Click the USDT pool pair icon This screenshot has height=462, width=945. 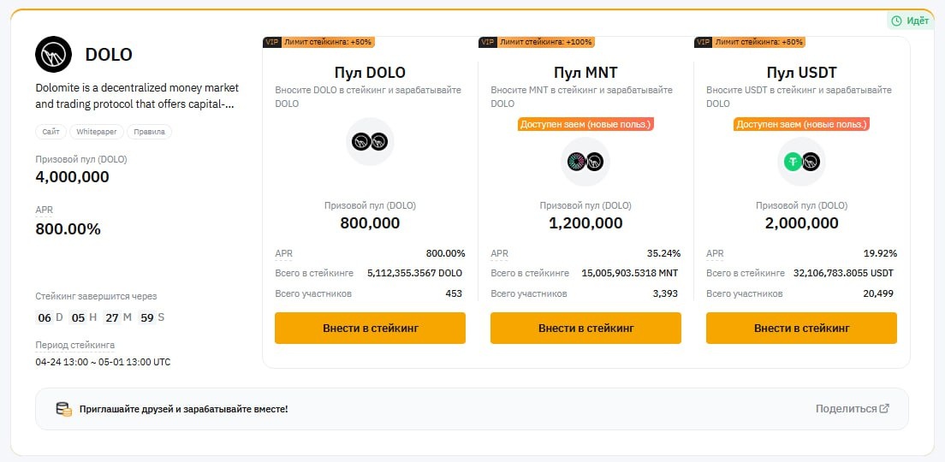(x=801, y=161)
